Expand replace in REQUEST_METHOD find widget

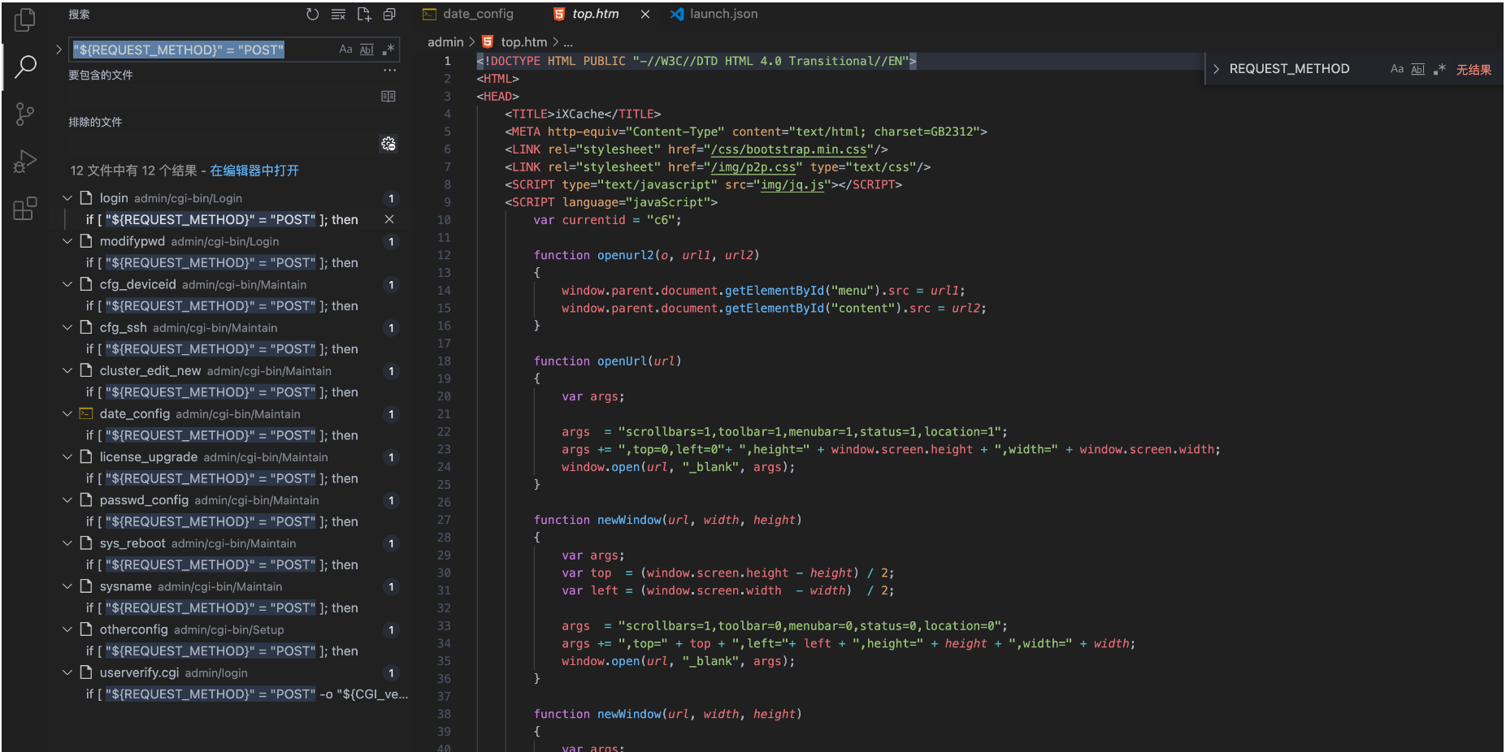1216,69
